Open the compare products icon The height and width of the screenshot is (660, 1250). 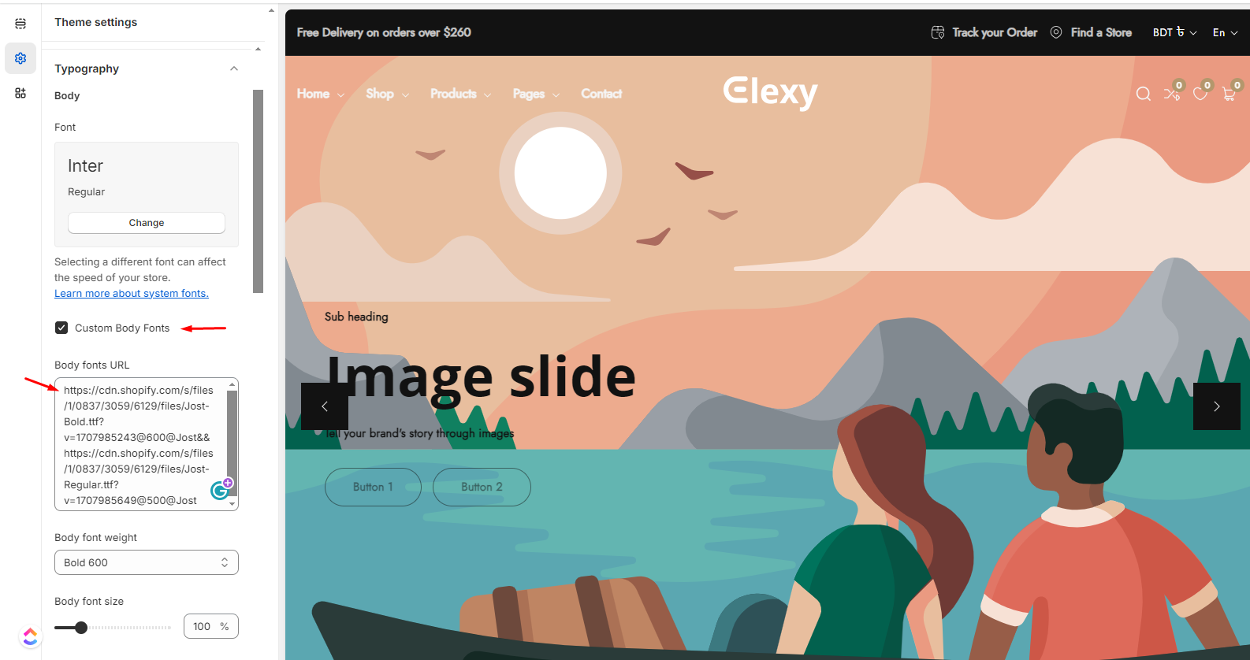click(x=1172, y=94)
